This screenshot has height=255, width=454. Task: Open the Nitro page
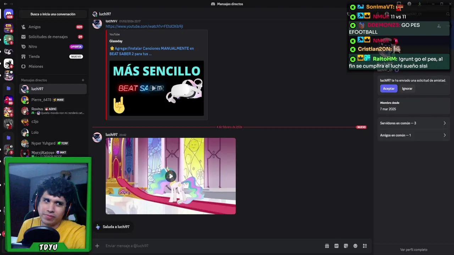pyautogui.click(x=53, y=47)
